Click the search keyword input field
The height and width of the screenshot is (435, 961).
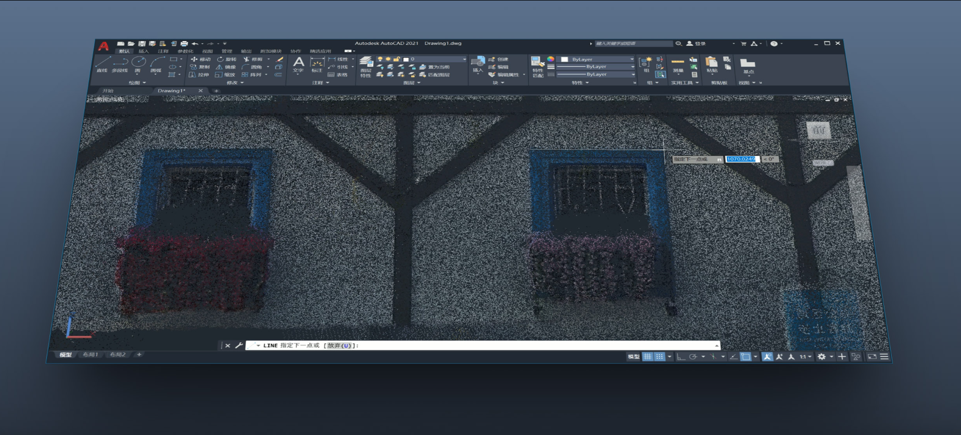click(634, 44)
